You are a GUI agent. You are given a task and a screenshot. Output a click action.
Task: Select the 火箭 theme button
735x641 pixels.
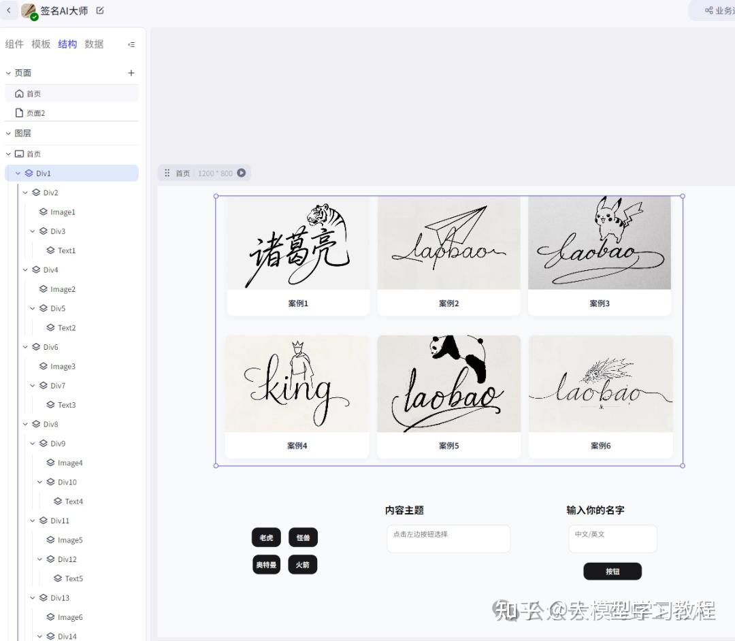[x=303, y=565]
